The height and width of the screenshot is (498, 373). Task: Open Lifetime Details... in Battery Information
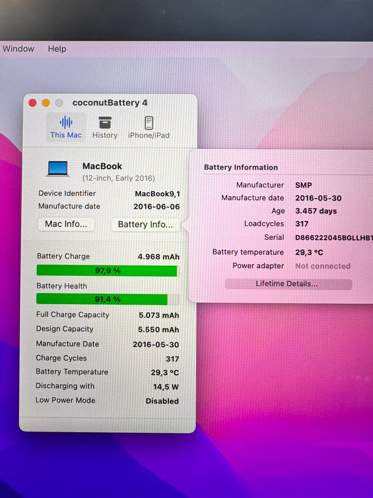289,284
